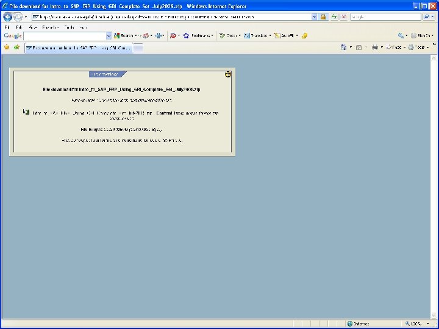Image resolution: width=439 pixels, height=329 pixels.
Task: Click the bold File download heading
Action: (121, 89)
